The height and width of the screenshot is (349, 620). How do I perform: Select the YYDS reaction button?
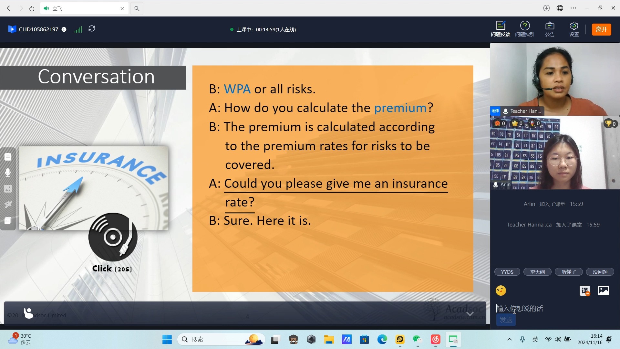tap(508, 272)
